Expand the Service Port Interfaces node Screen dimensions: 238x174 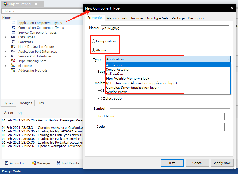click(x=5, y=56)
